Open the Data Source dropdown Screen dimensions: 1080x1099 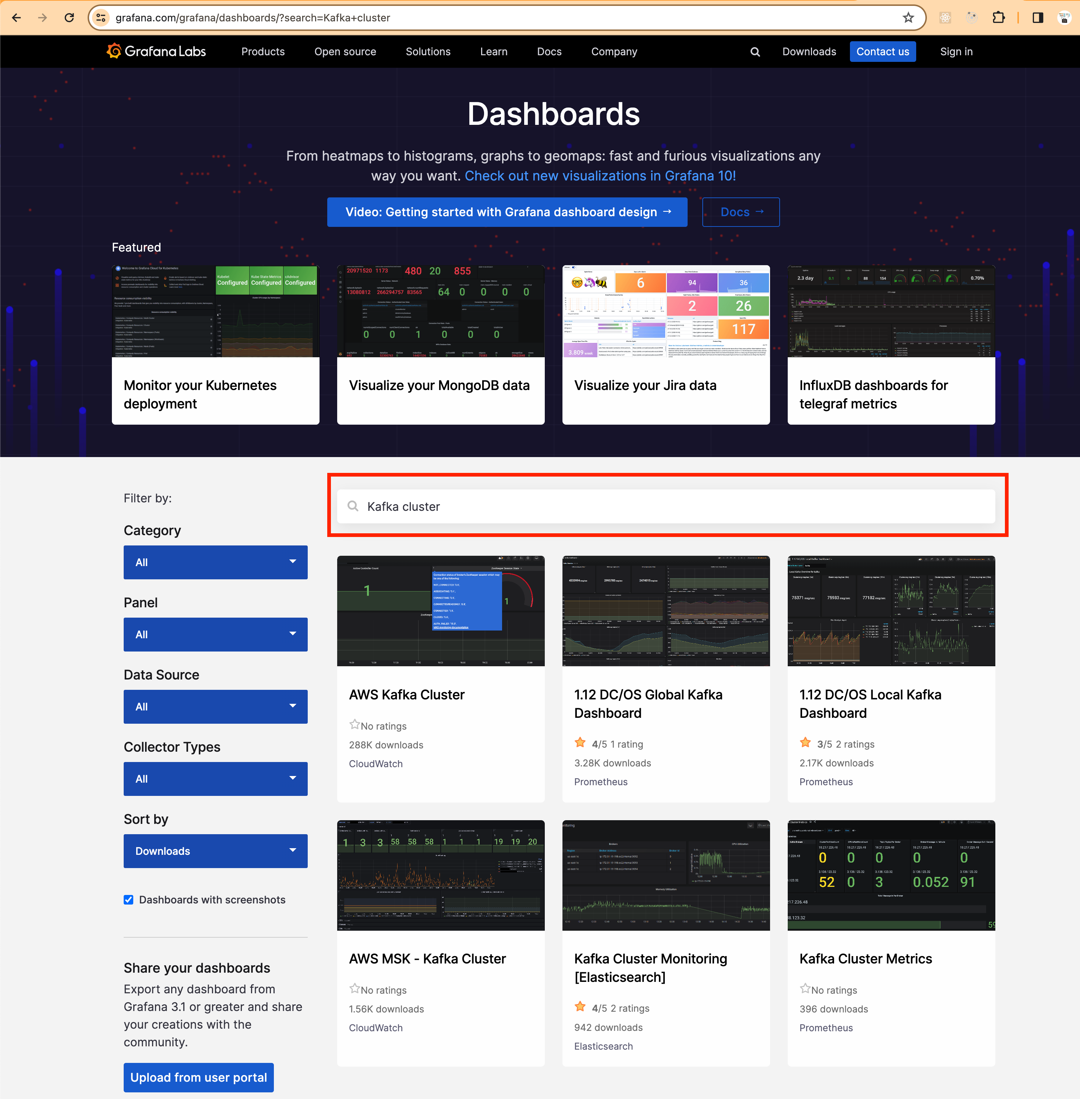point(216,706)
